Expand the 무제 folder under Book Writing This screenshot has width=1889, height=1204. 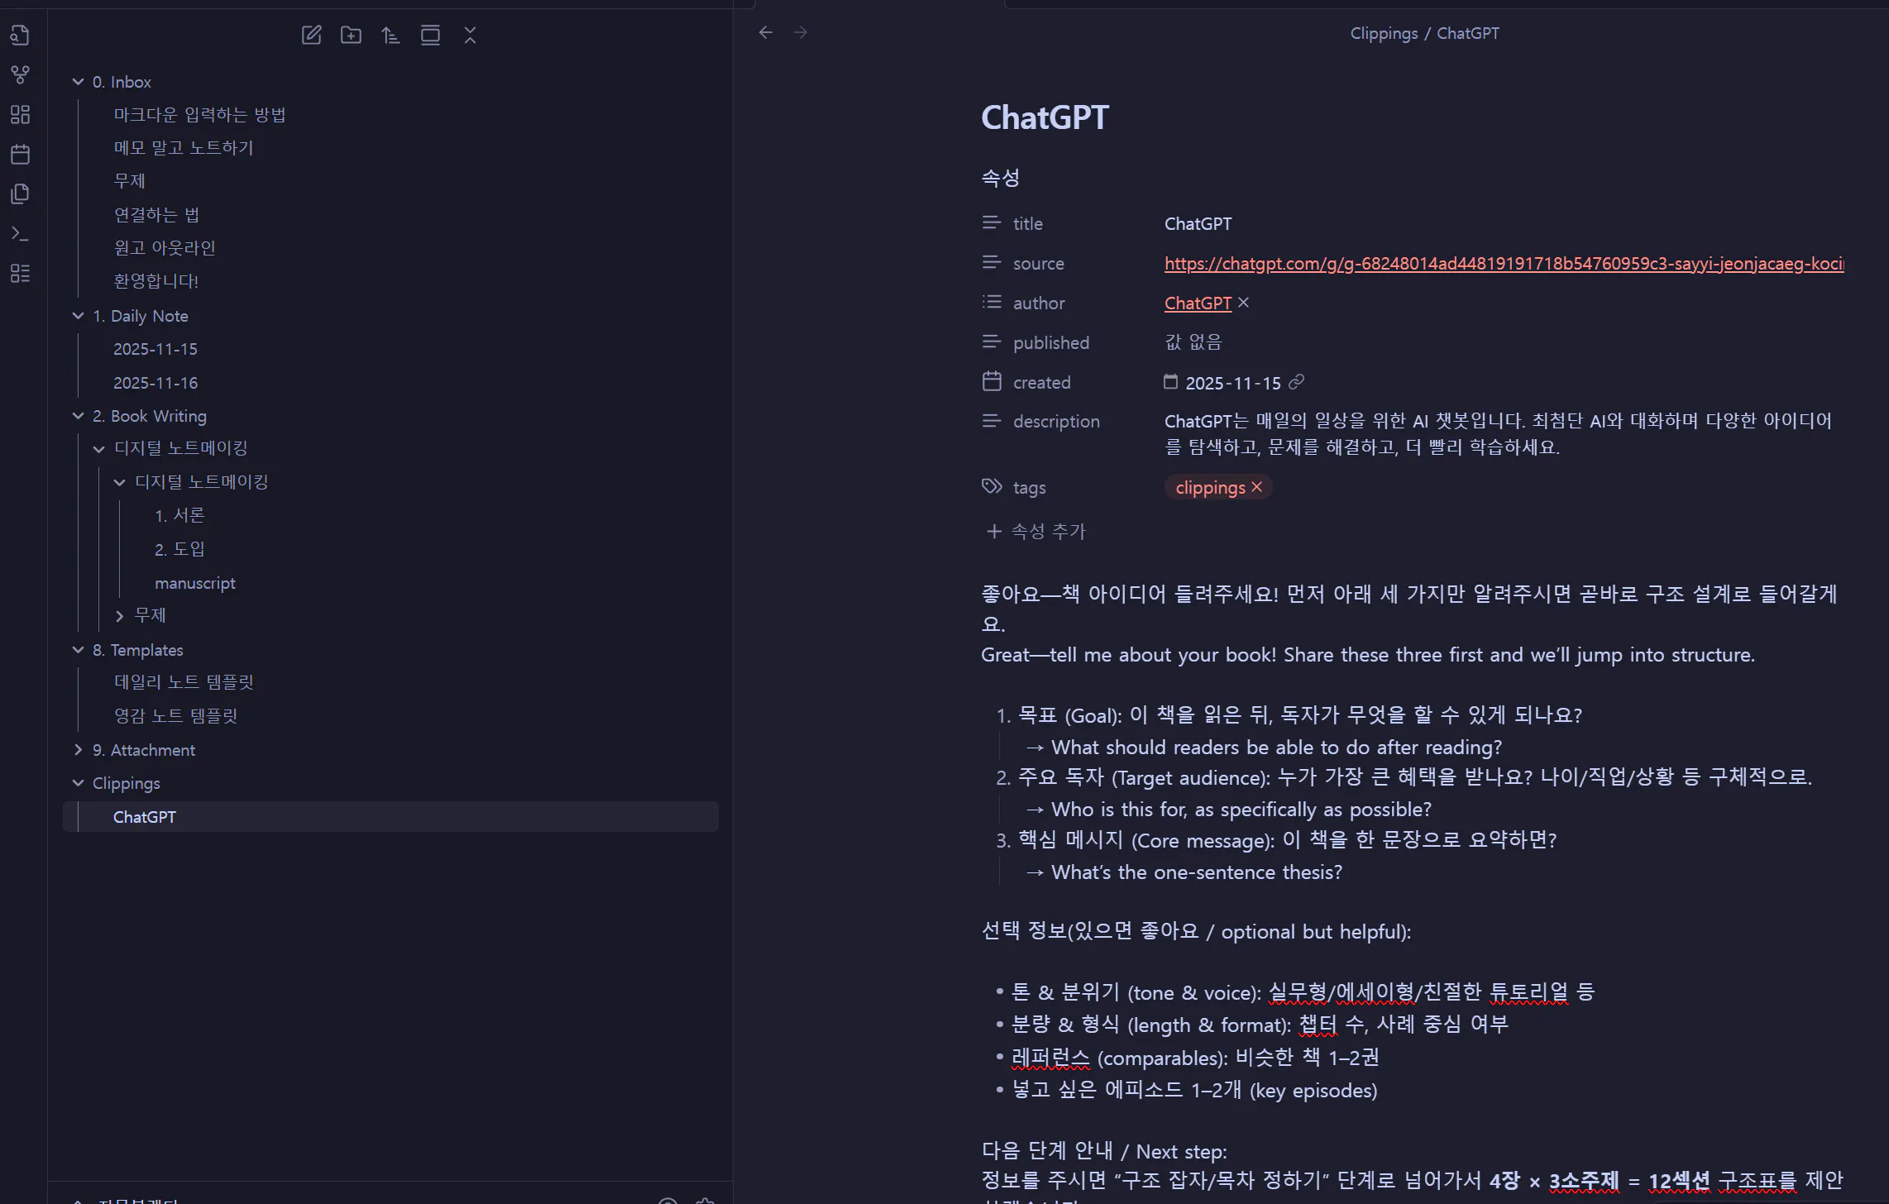119,616
